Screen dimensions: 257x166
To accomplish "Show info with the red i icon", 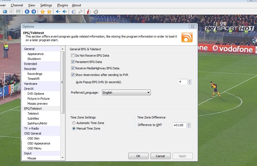I will pyautogui.click(x=89, y=12).
